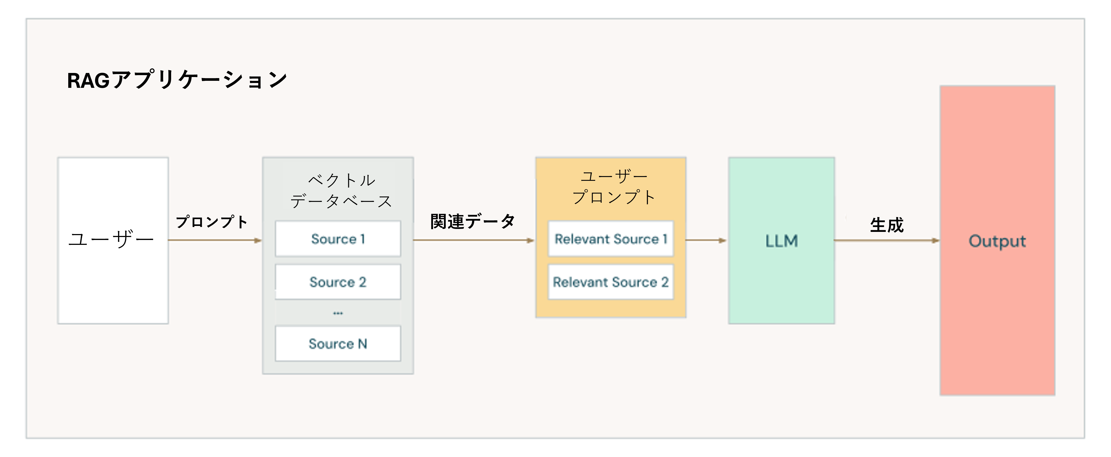The height and width of the screenshot is (457, 1111).
Task: Select the Relevant Source 2 box
Action: click(x=610, y=282)
